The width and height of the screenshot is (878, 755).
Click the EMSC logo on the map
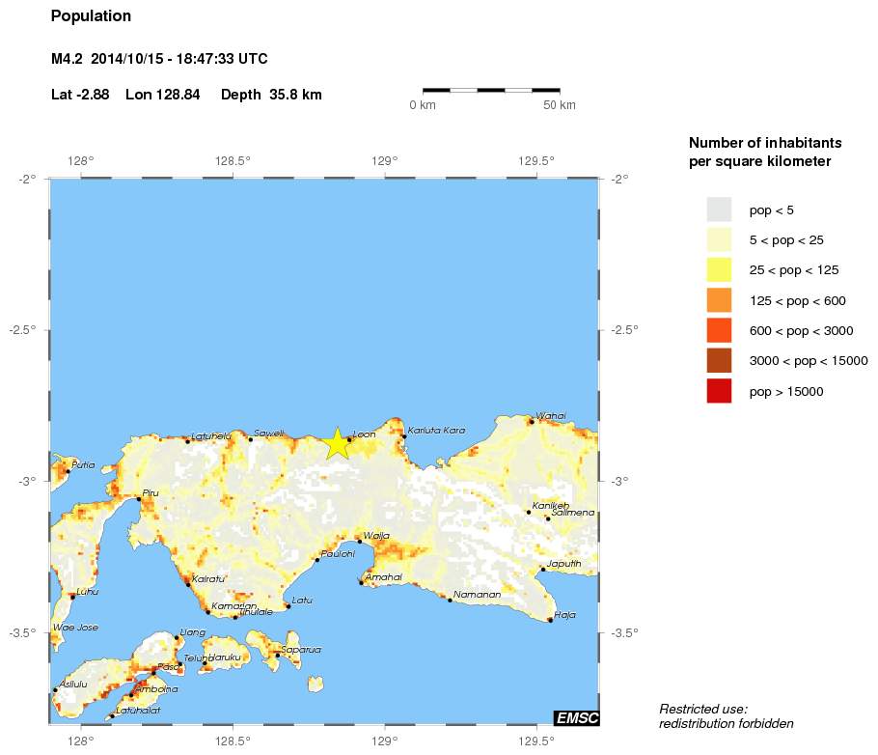click(x=575, y=717)
